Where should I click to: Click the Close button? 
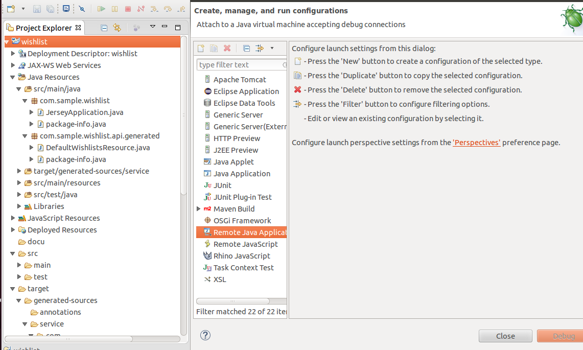[505, 336]
